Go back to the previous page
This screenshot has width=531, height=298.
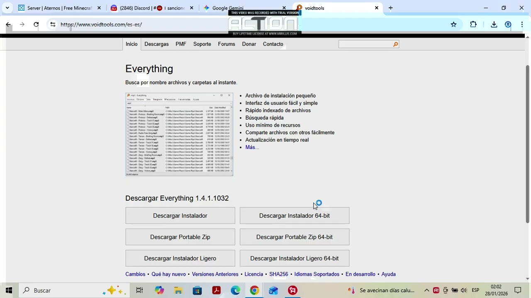(8, 24)
